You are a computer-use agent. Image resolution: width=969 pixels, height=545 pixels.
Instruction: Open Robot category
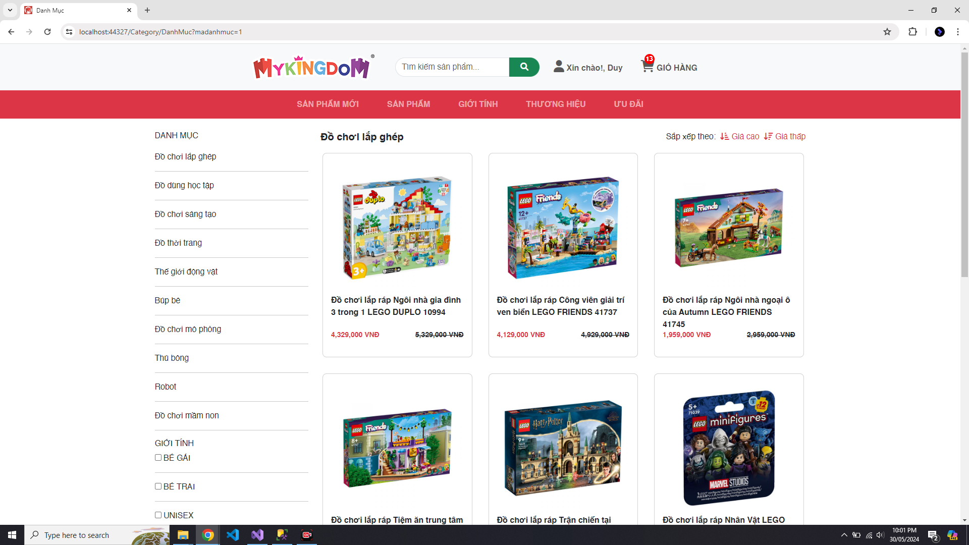click(166, 387)
